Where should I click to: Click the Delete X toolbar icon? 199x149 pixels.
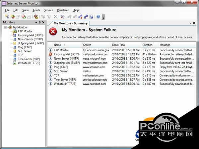point(55,17)
